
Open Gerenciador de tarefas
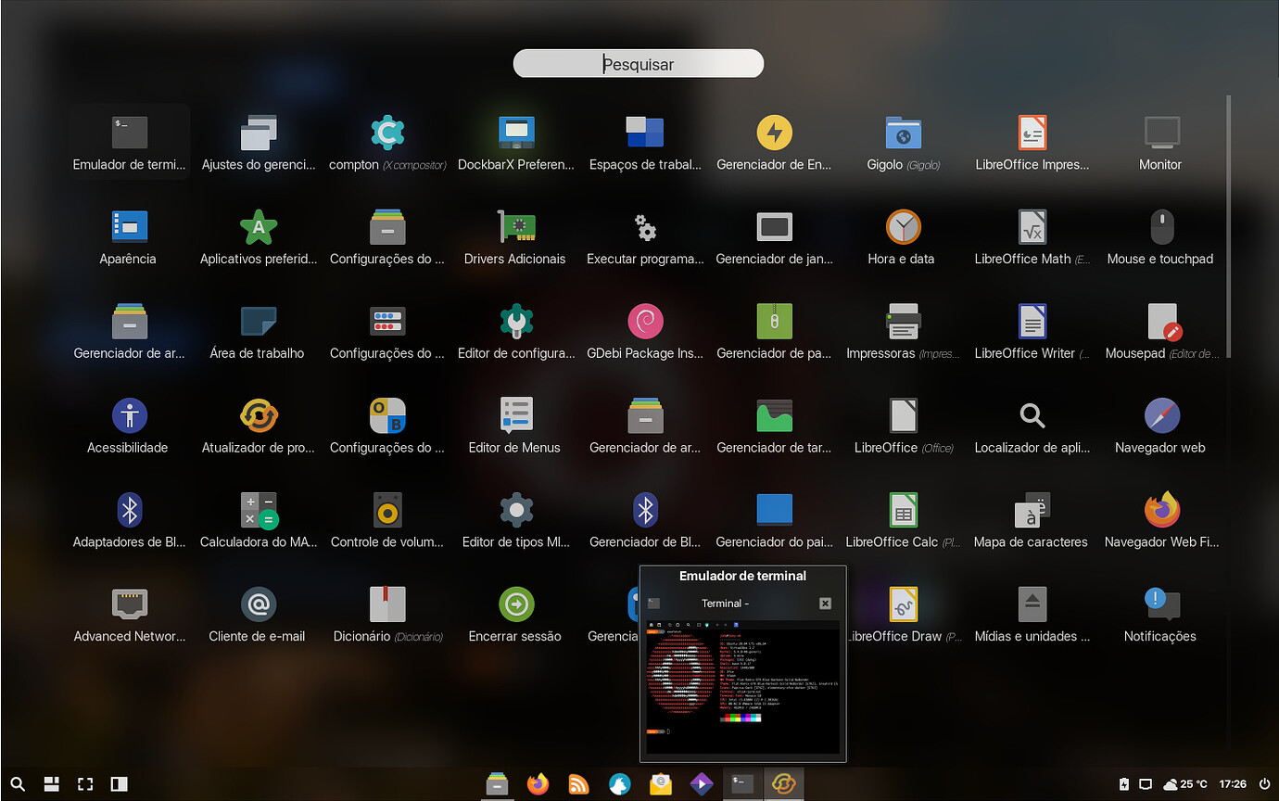[774, 426]
